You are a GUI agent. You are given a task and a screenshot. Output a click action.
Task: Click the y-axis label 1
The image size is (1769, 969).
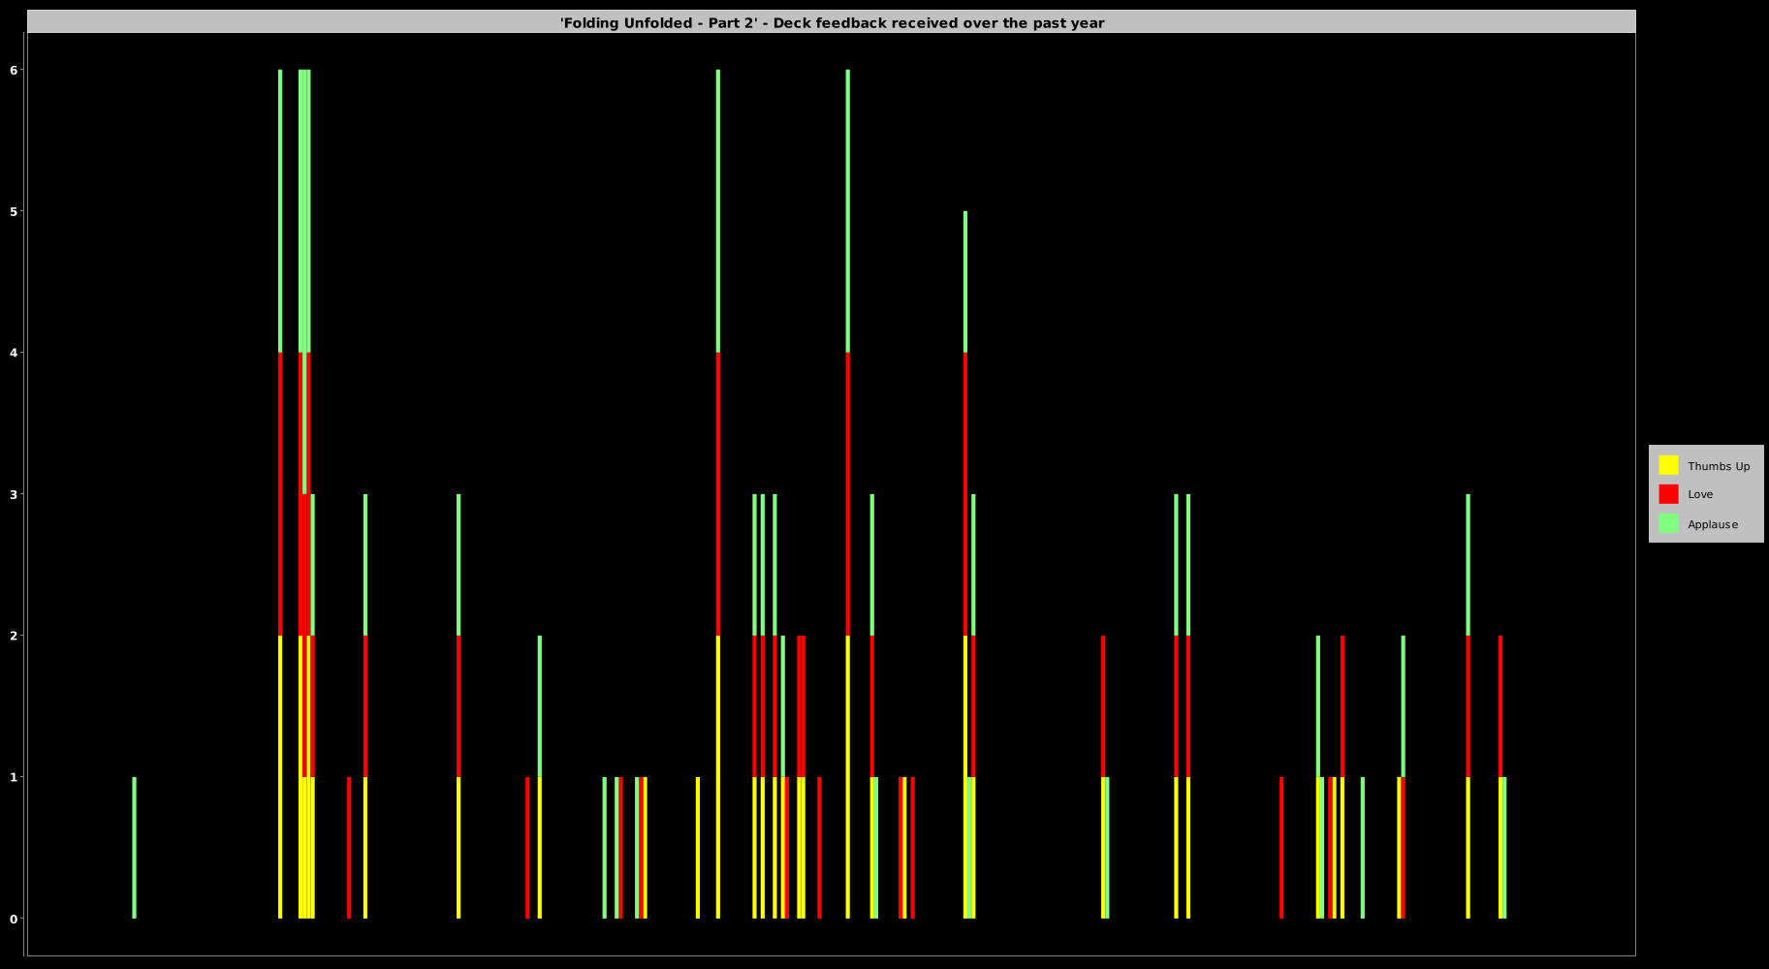(x=14, y=777)
